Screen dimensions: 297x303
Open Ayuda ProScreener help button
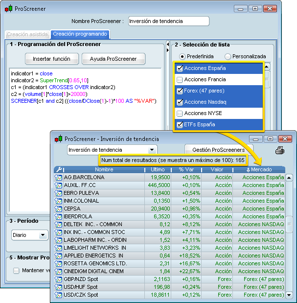click(x=114, y=59)
